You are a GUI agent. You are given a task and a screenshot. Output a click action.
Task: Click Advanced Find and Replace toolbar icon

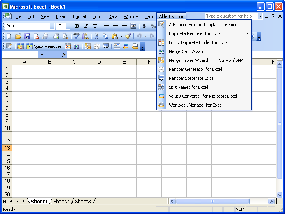click(9, 46)
